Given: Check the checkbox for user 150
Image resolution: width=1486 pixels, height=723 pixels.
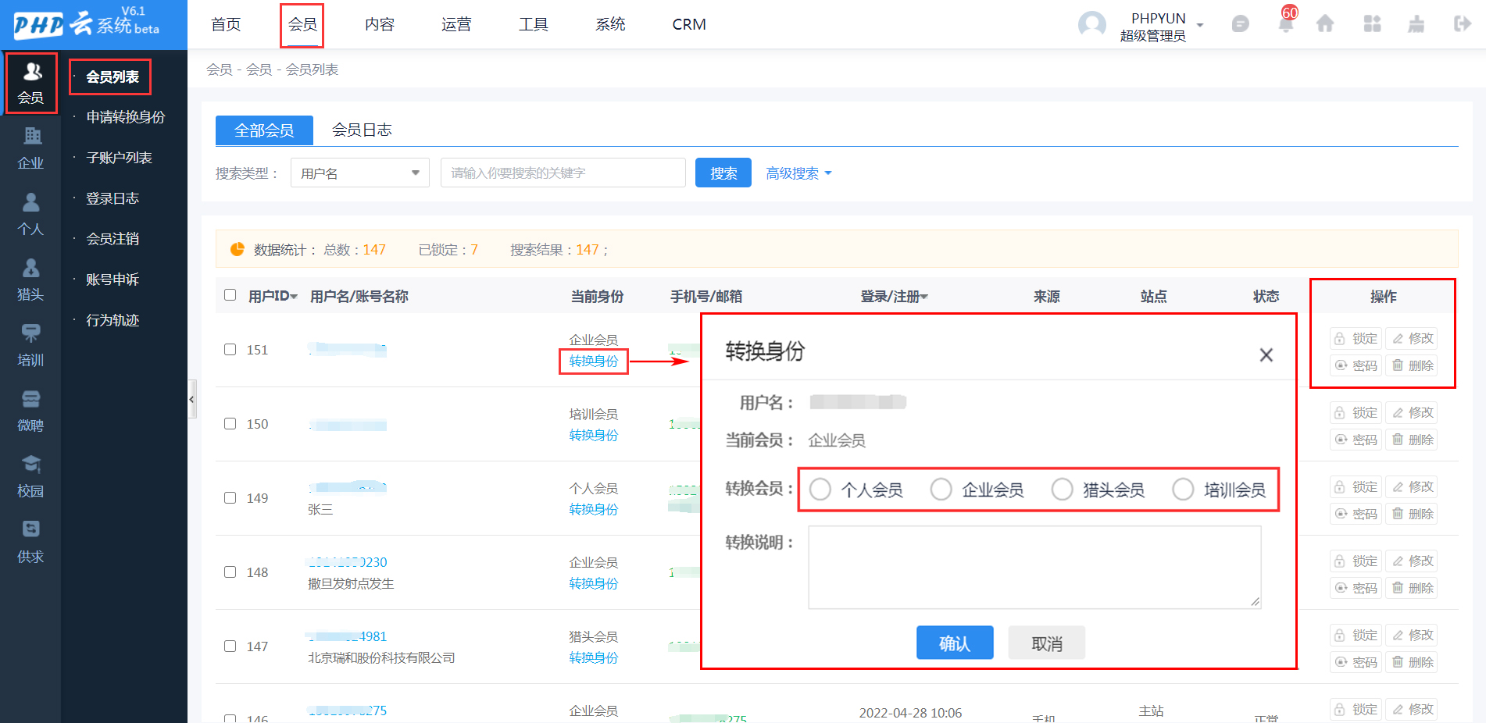Looking at the screenshot, I should (230, 423).
